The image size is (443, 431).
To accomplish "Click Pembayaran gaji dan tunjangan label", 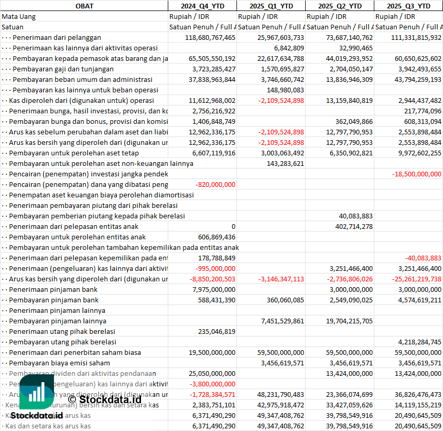I will click(63, 69).
